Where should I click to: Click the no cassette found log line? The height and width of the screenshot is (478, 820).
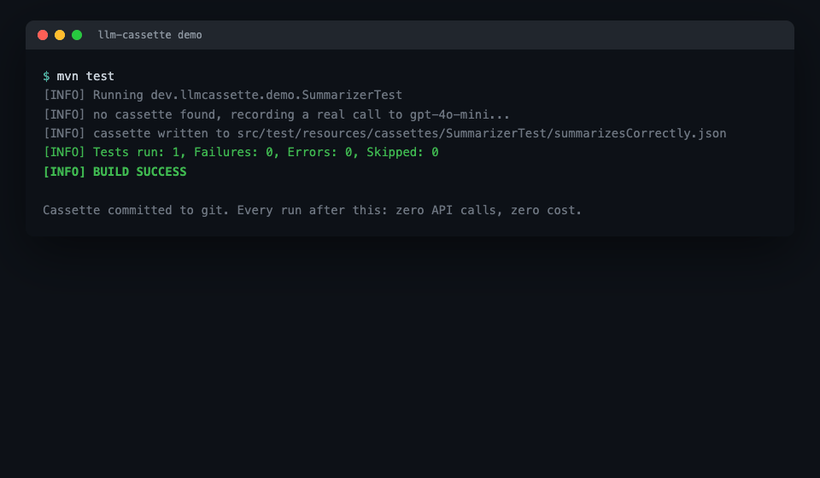click(x=276, y=114)
